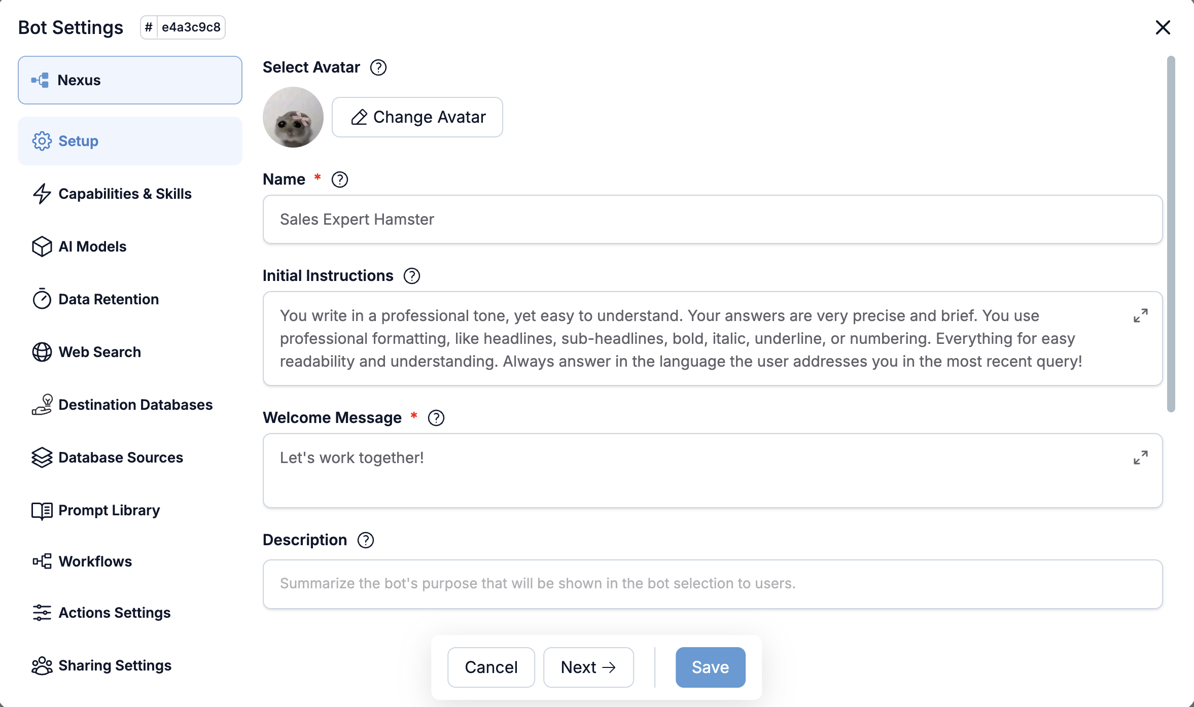The width and height of the screenshot is (1194, 707).
Task: Open the Workflows section
Action: tap(95, 561)
